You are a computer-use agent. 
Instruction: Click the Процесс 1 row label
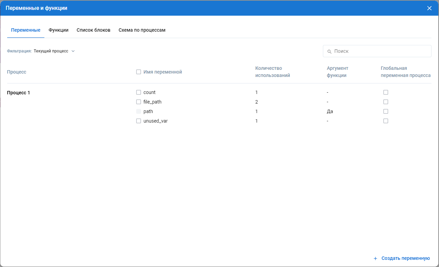[x=18, y=93]
